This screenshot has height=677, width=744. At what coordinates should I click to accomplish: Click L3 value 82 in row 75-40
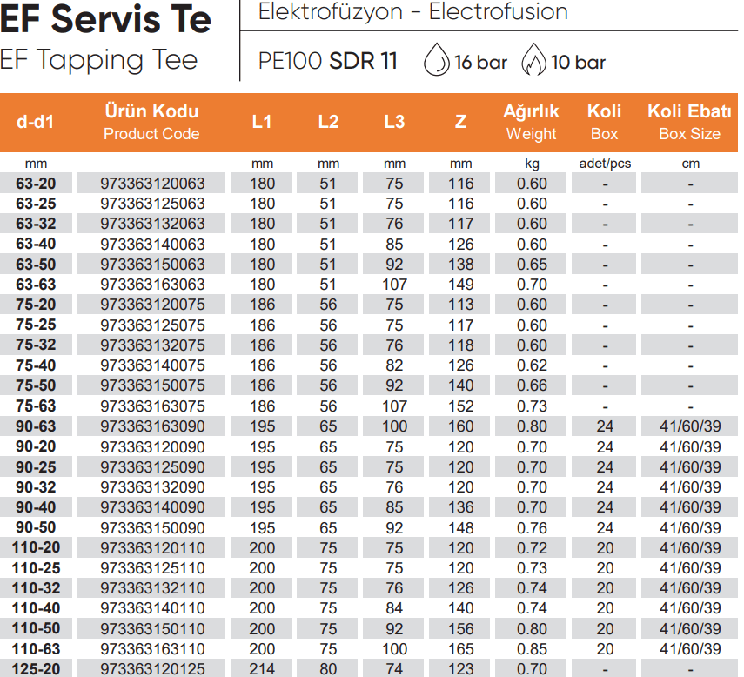(x=394, y=365)
